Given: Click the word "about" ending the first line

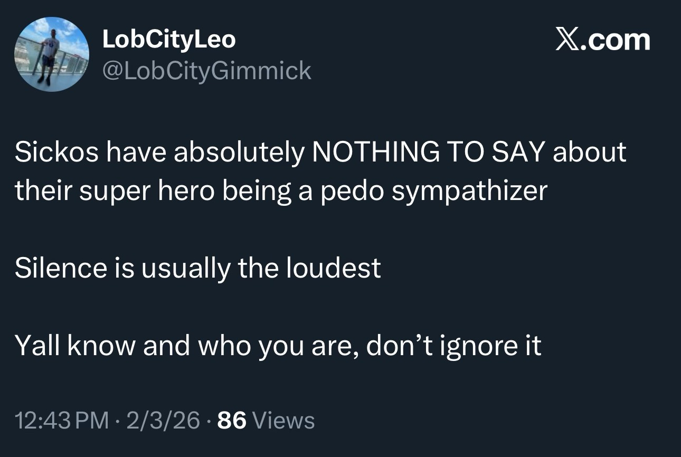Looking at the screenshot, I should (x=589, y=153).
